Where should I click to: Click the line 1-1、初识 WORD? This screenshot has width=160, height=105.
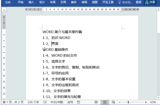[56, 38]
